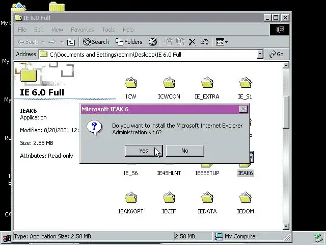Image resolution: width=326 pixels, height=245 pixels.
Task: Click the Size: 2.58 MB detail text
Action: pyautogui.click(x=37, y=143)
